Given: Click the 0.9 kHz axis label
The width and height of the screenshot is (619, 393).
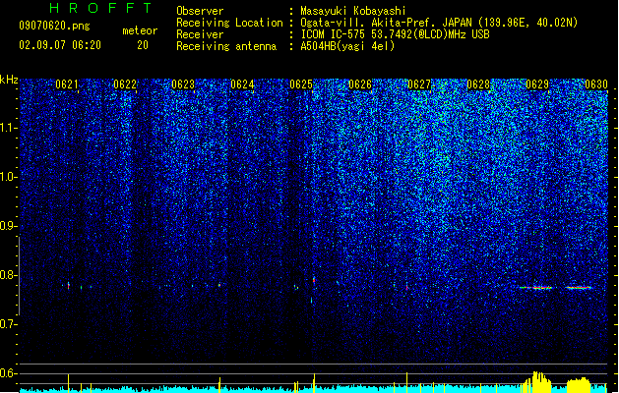Looking at the screenshot, I should (x=8, y=226).
